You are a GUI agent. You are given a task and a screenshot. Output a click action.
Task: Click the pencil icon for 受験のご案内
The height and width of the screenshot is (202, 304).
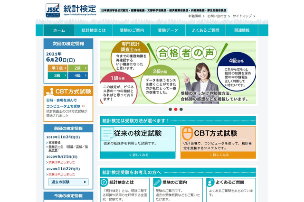pyautogui.click(x=157, y=182)
